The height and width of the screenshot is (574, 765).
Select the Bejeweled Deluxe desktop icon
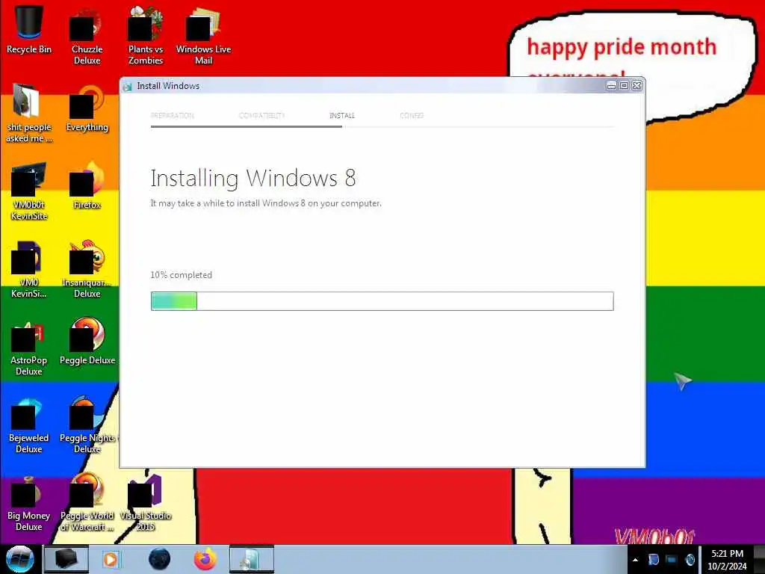tap(29, 425)
